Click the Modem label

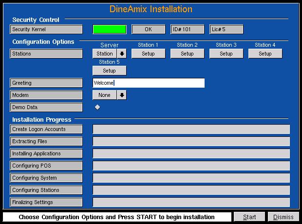click(x=46, y=95)
